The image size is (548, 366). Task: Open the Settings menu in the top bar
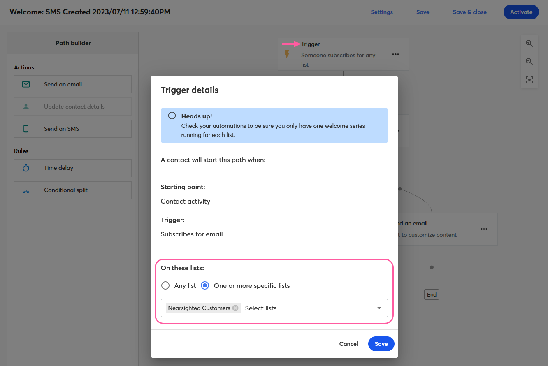pyautogui.click(x=382, y=12)
